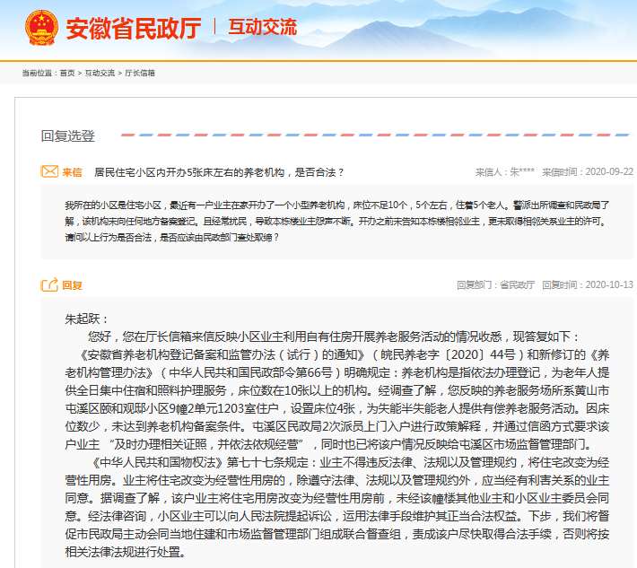
Task: Click the letter date 2020-09-22
Action: (609, 172)
